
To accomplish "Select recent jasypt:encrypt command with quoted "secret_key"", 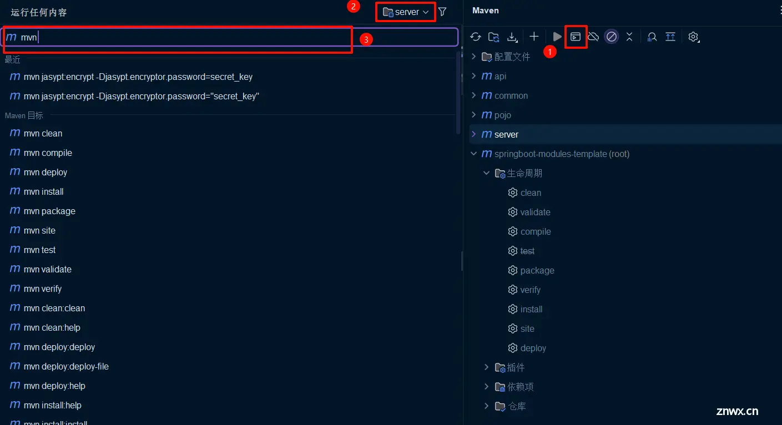I will pos(142,96).
